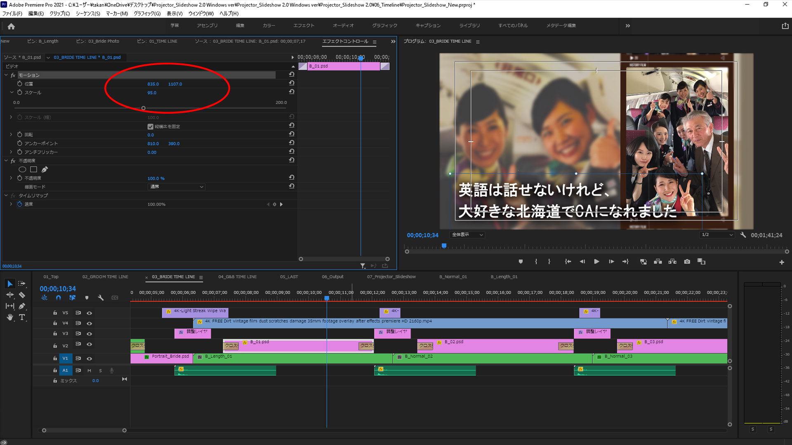Step back one frame
Screen dimensions: 792x445
click(x=582, y=262)
